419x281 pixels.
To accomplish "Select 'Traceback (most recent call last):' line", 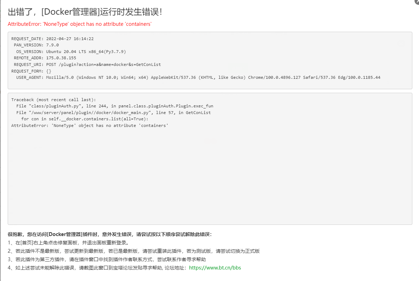I will pyautogui.click(x=53, y=100).
